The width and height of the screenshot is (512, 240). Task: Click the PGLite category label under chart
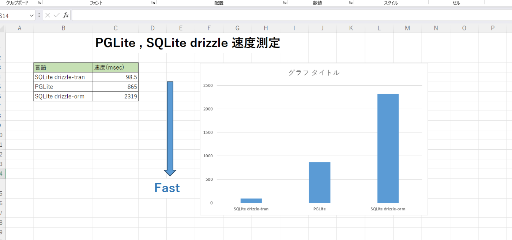pos(320,209)
